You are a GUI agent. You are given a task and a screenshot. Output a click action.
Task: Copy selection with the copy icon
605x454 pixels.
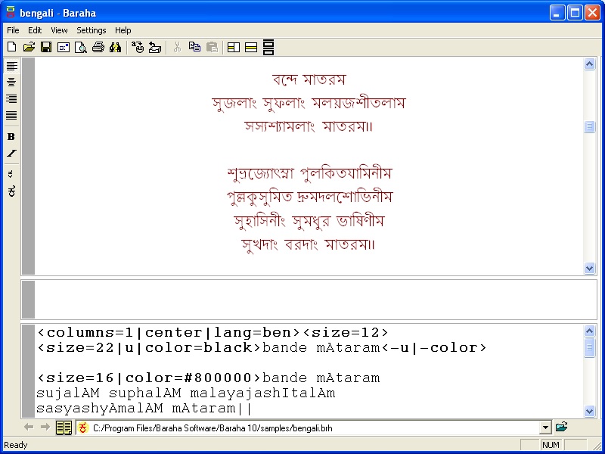click(194, 47)
